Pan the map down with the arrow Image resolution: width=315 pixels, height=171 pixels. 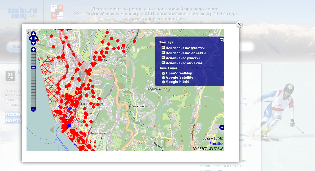pos(33,43)
